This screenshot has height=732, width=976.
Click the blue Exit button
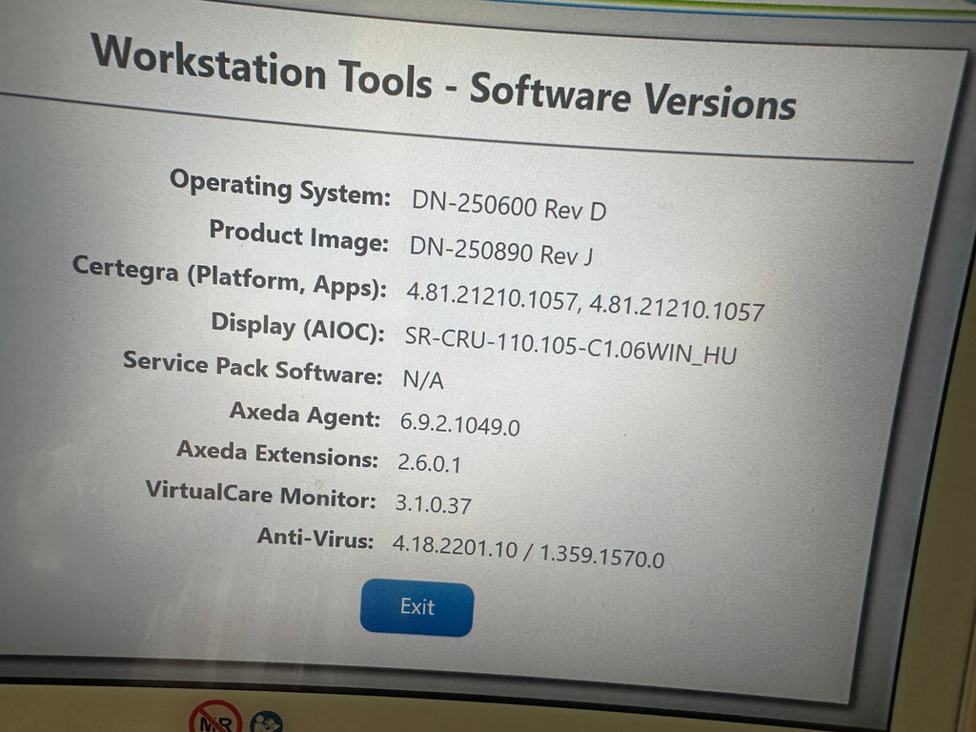click(x=417, y=607)
